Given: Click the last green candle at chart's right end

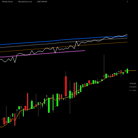Looking at the screenshot, I should click(x=127, y=71).
